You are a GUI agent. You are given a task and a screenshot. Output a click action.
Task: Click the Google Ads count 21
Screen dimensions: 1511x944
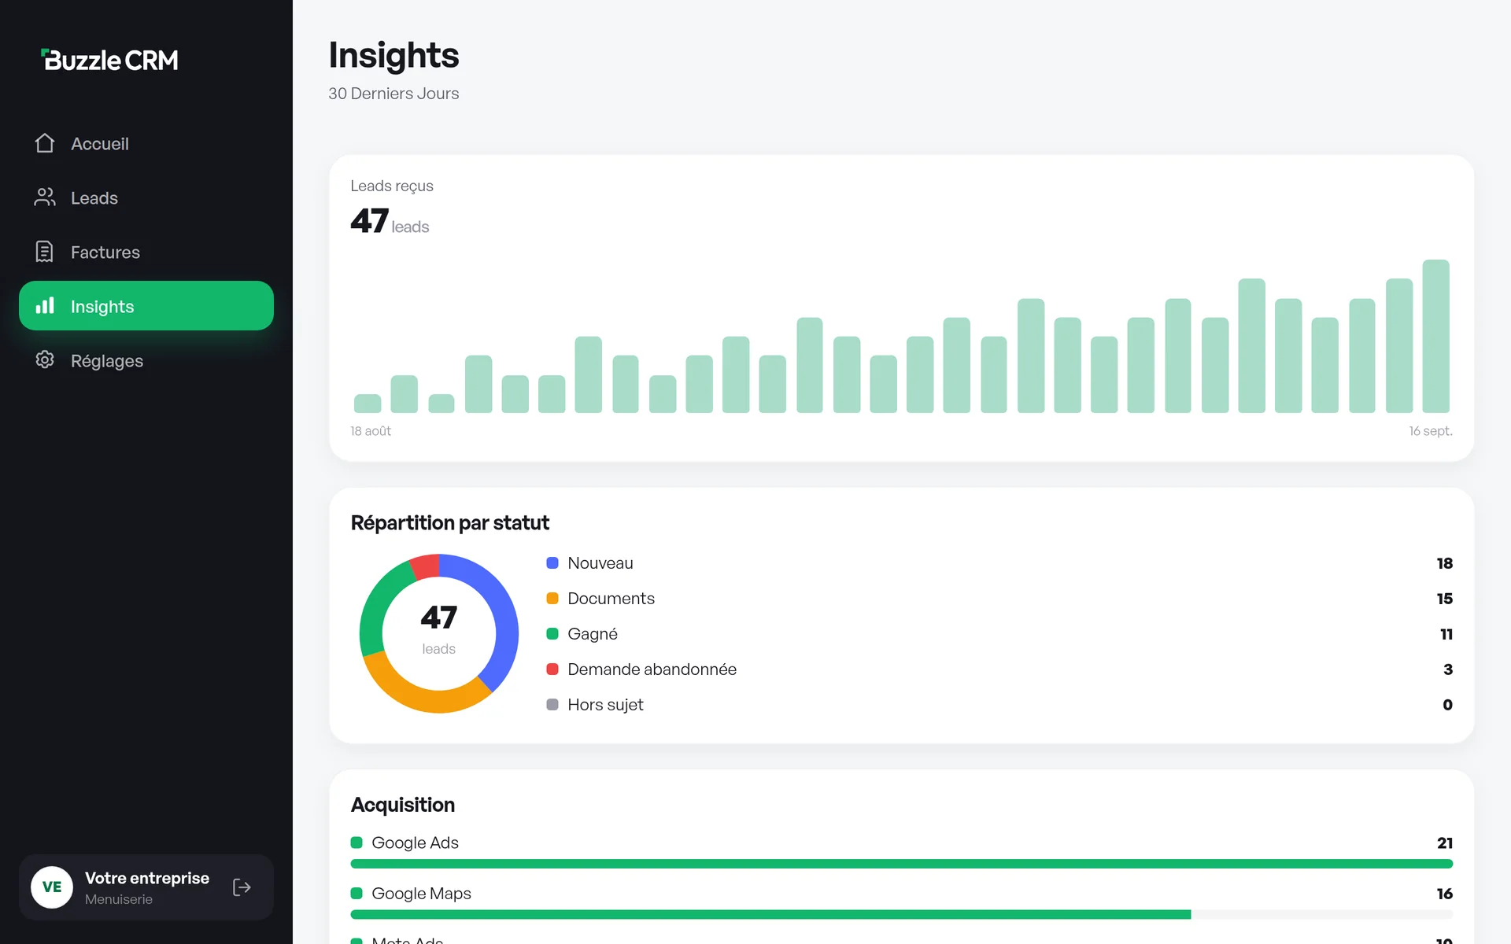click(1445, 843)
